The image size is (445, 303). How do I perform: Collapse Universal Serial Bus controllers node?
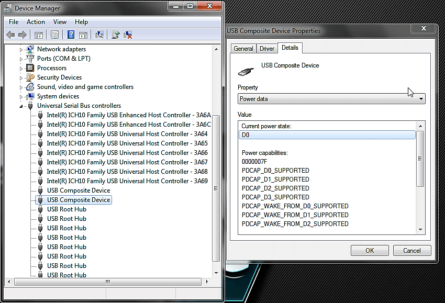pos(21,106)
